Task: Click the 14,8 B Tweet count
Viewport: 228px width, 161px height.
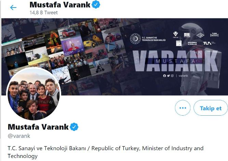Action: [x=44, y=13]
